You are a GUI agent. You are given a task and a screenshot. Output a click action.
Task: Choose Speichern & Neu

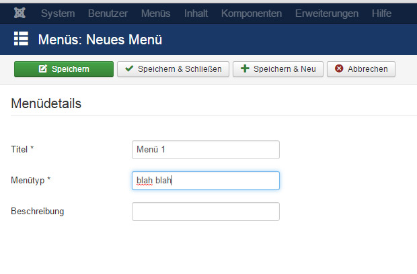pyautogui.click(x=278, y=69)
